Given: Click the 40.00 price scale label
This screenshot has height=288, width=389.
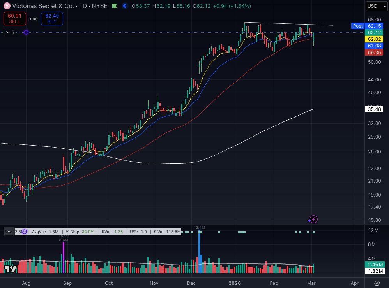Looking at the screenshot, I should (374, 92).
